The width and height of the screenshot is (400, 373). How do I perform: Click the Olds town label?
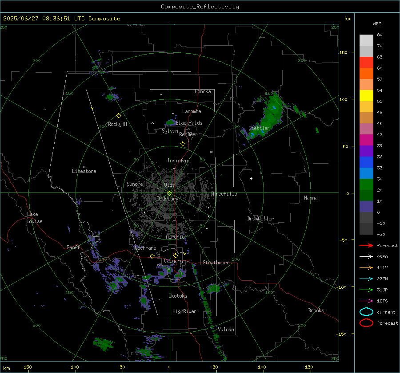click(169, 185)
